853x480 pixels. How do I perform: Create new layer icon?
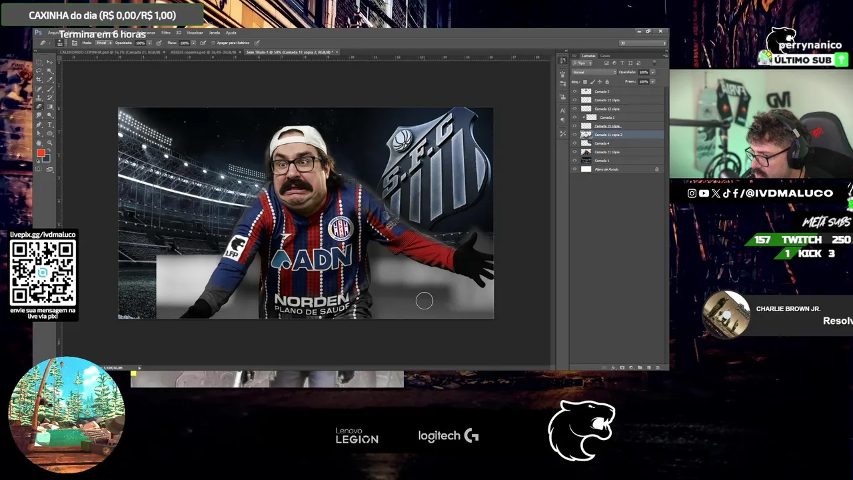point(649,368)
